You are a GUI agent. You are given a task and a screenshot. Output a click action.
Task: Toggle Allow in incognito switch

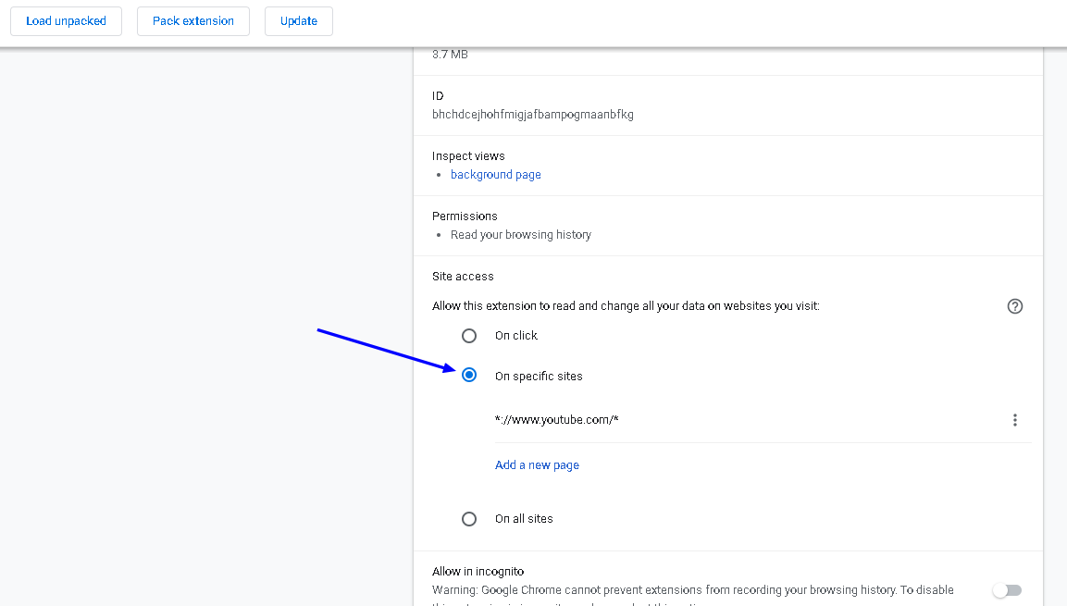pyautogui.click(x=1007, y=590)
